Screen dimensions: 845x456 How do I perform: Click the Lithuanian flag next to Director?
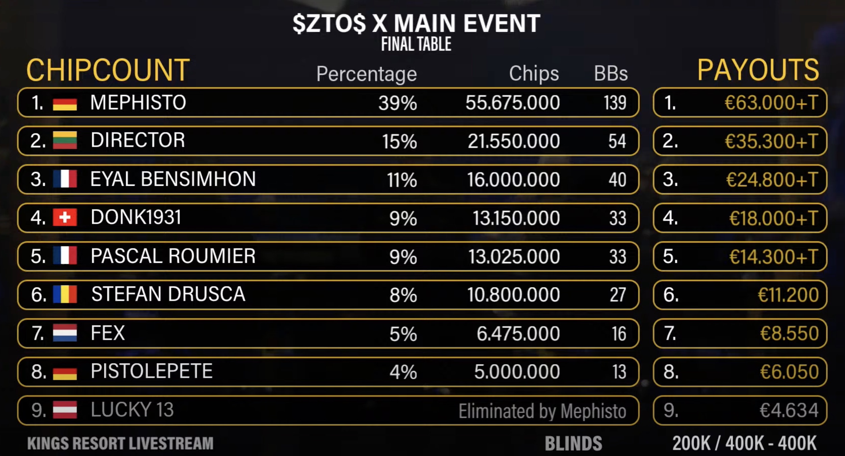[x=65, y=141]
